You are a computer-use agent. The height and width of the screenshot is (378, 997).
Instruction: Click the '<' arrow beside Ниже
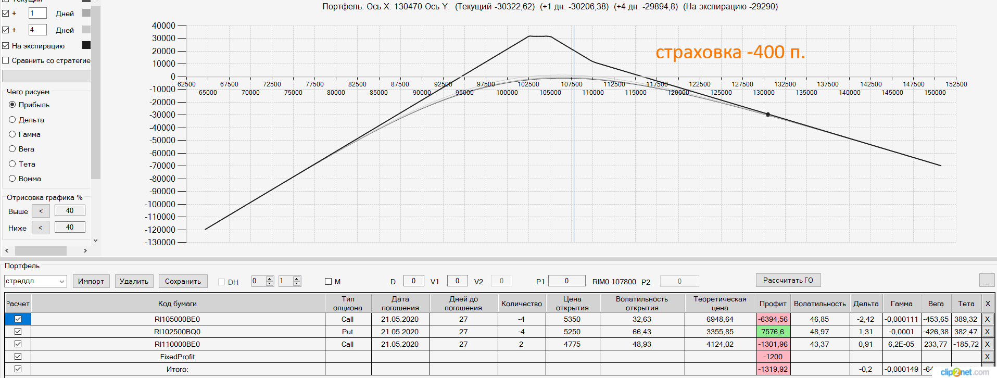(41, 228)
